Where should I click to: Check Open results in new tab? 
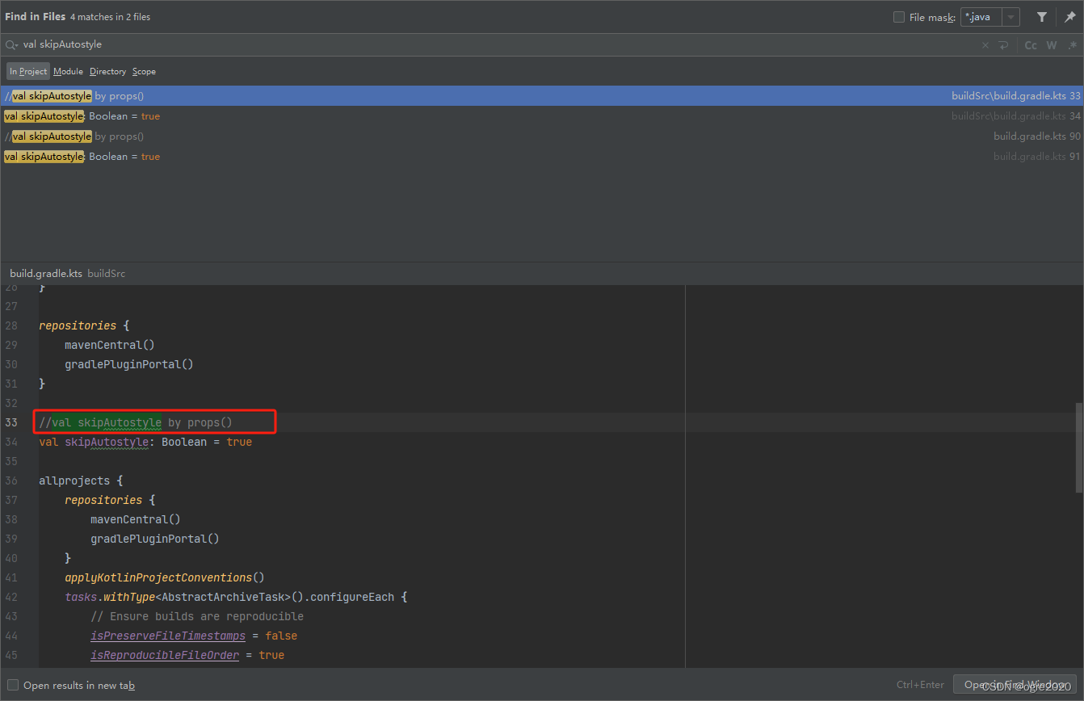[15, 684]
